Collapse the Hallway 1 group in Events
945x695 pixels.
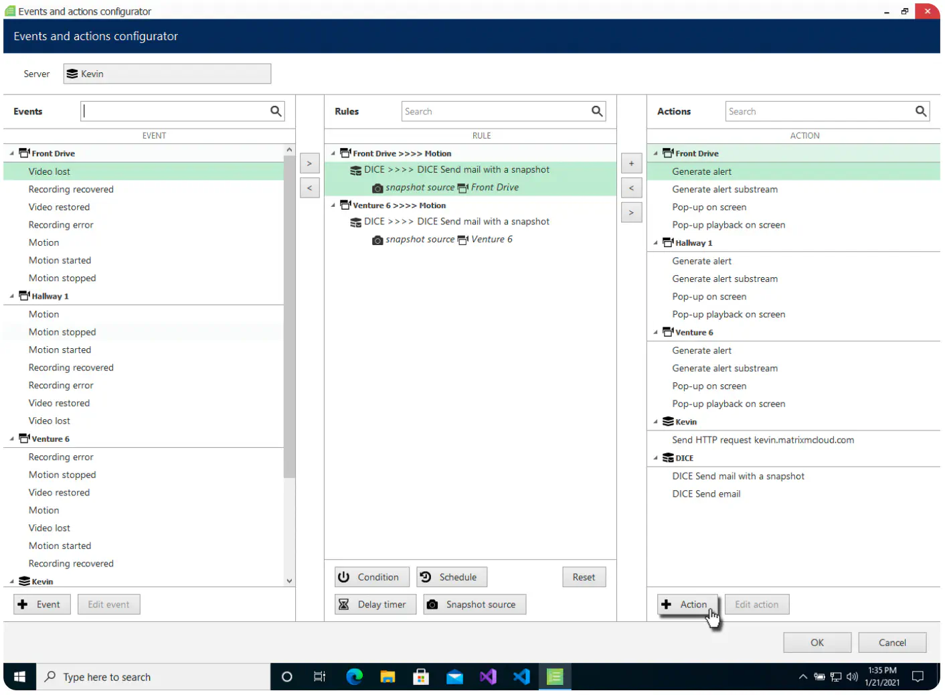(11, 296)
